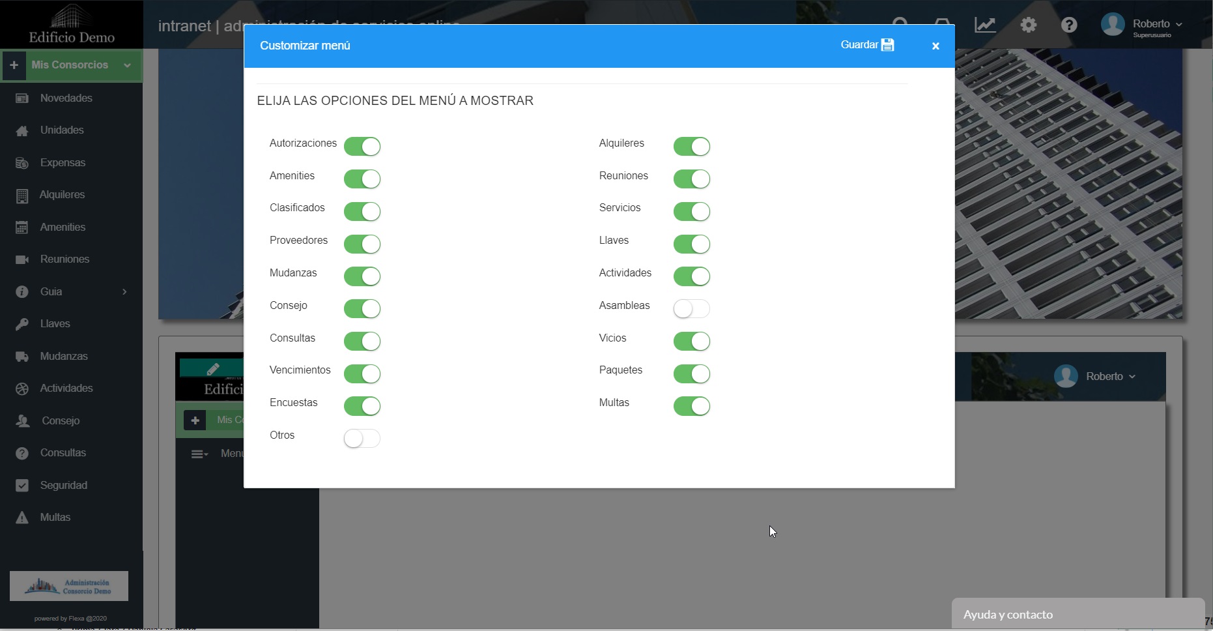Click the statistics chart icon in header
The width and height of the screenshot is (1213, 631).
coord(984,25)
